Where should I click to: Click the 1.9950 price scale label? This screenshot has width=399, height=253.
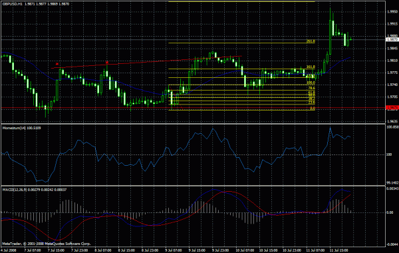[x=392, y=12]
